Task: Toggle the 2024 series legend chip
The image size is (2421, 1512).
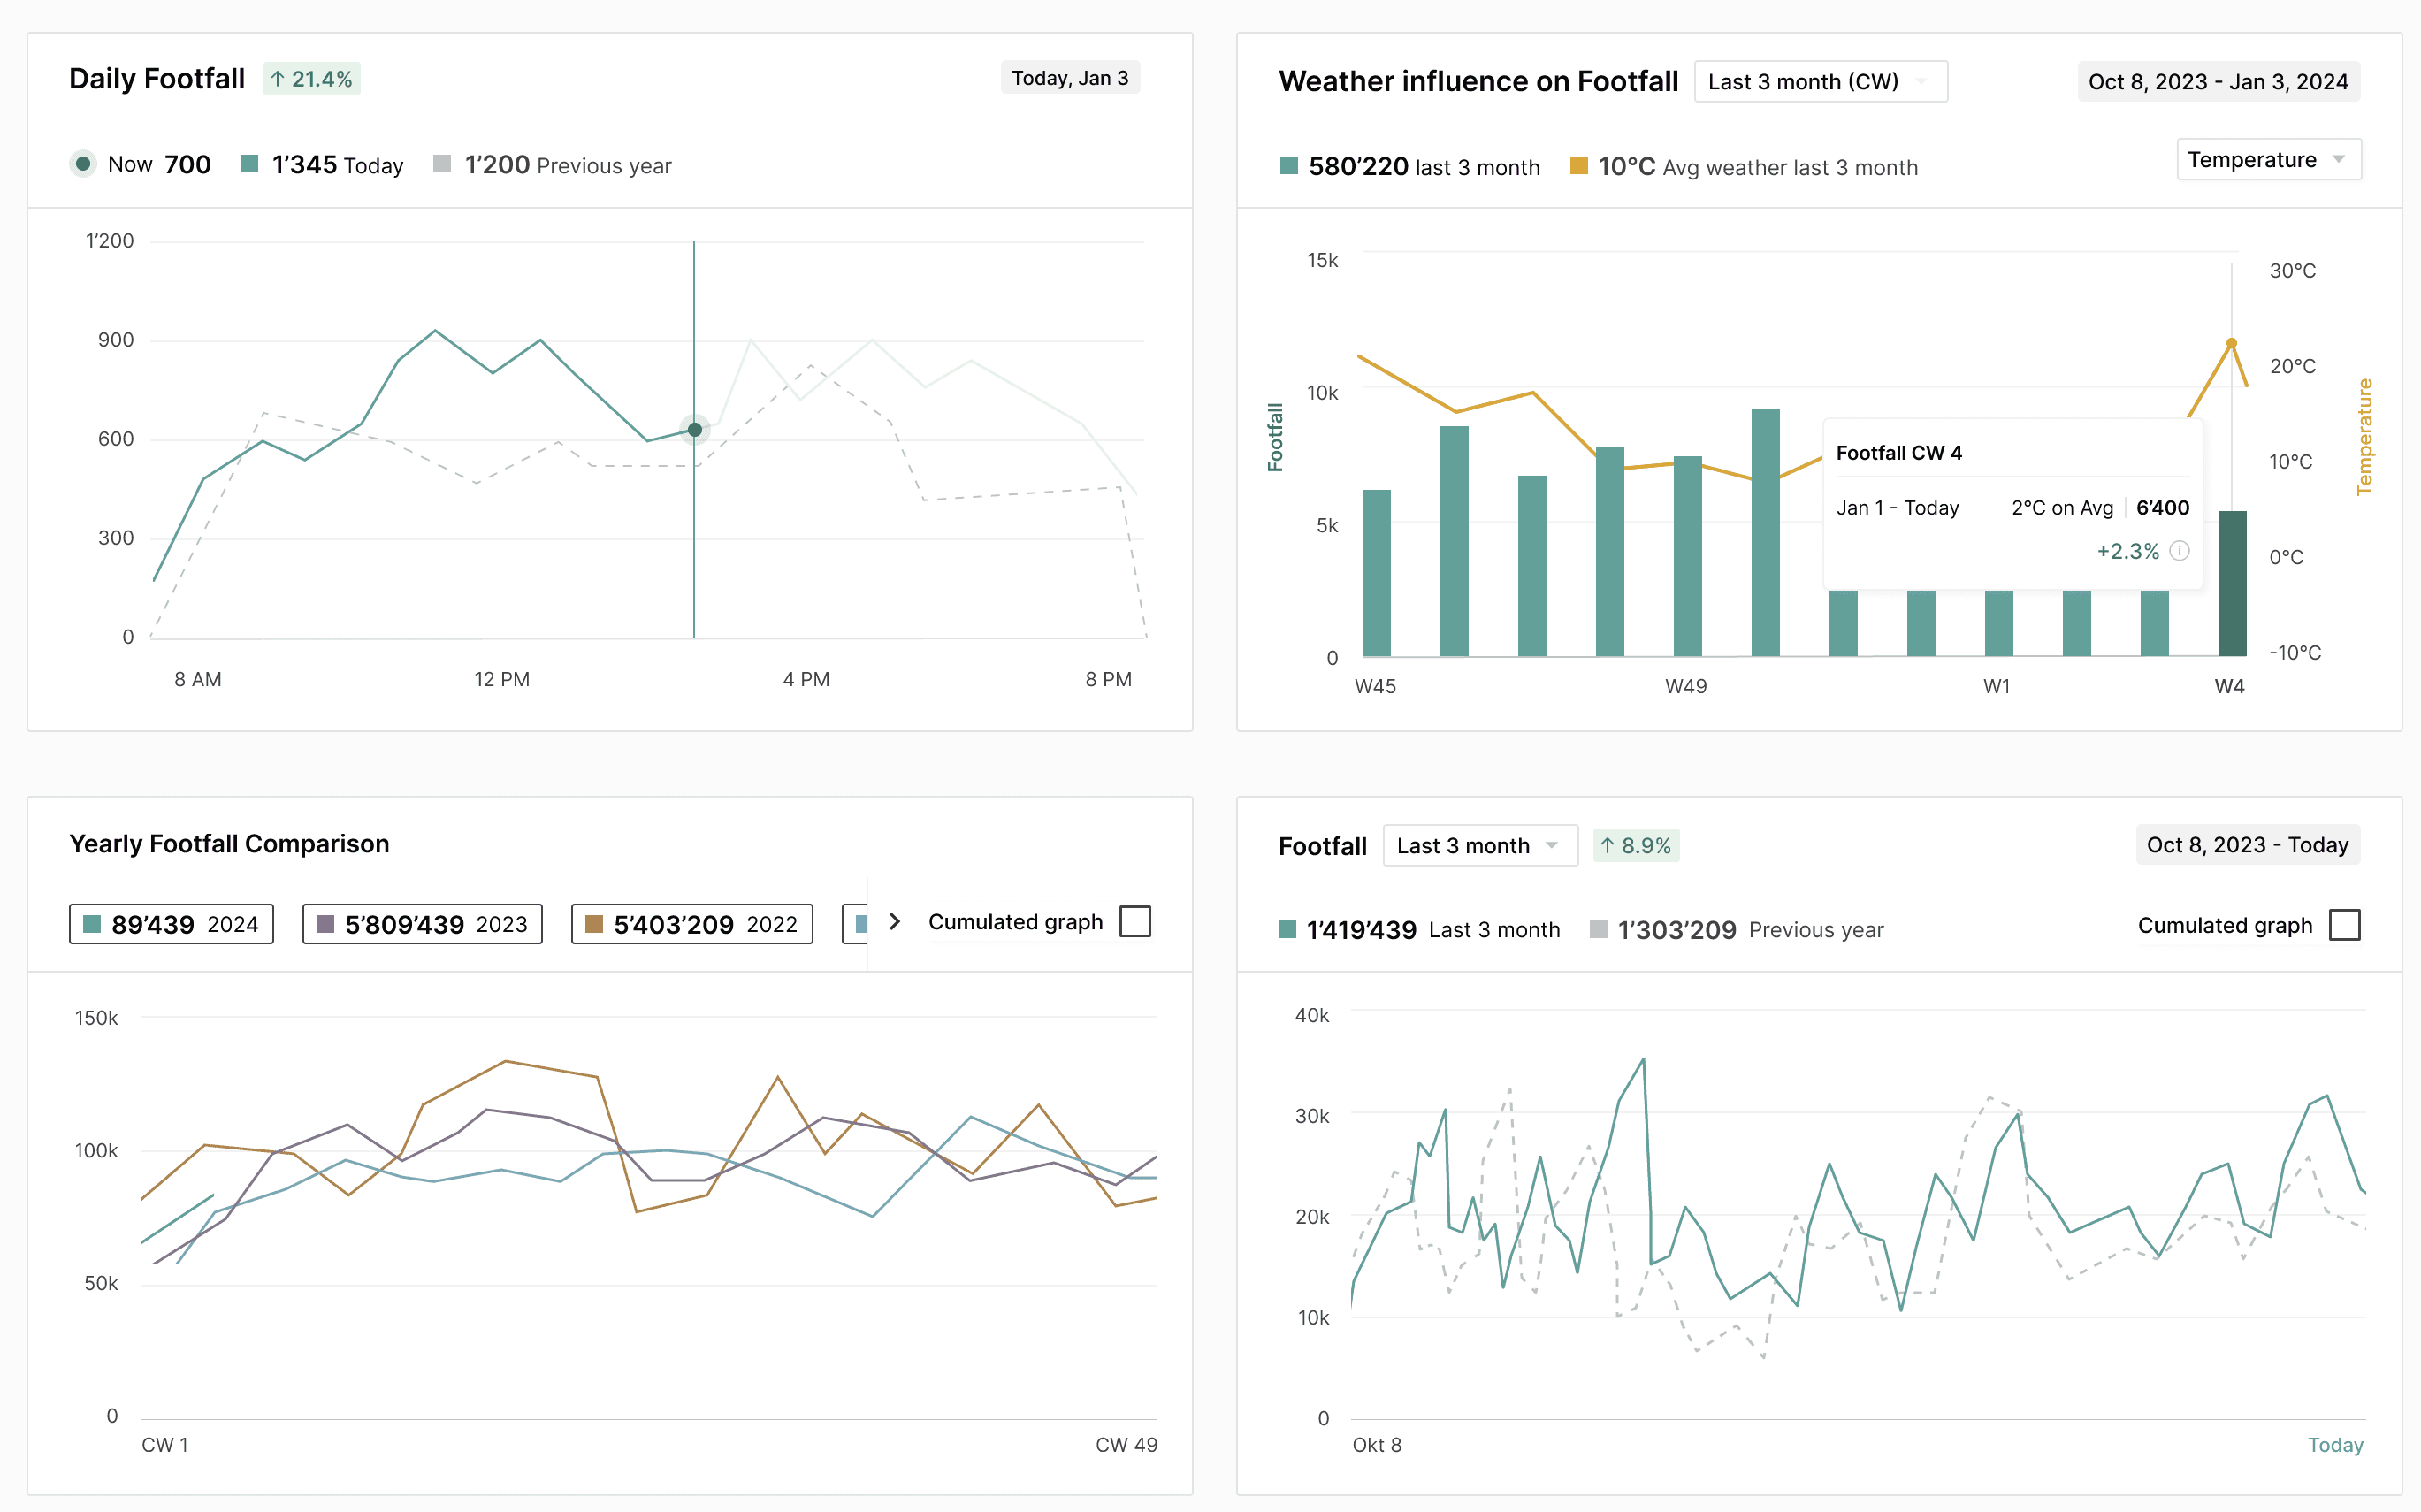Action: (171, 924)
